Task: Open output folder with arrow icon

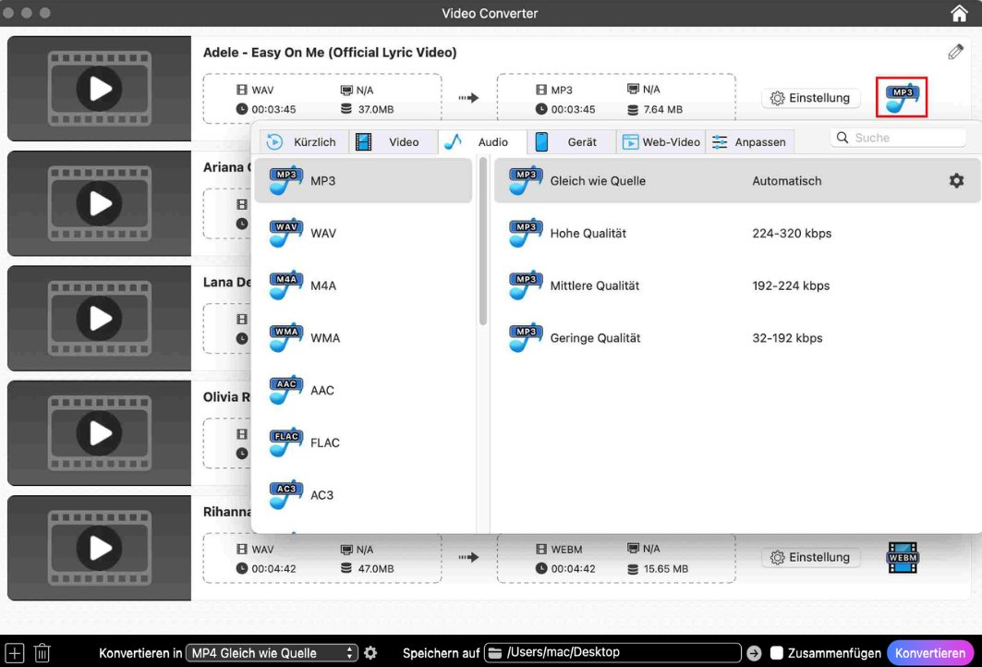Action: (754, 653)
